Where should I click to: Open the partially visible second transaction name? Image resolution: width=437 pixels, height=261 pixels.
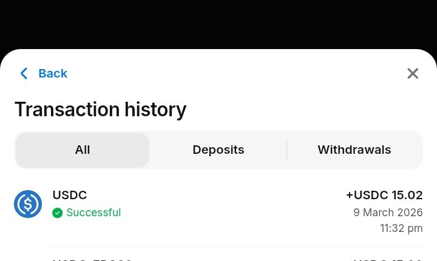[x=92, y=259]
